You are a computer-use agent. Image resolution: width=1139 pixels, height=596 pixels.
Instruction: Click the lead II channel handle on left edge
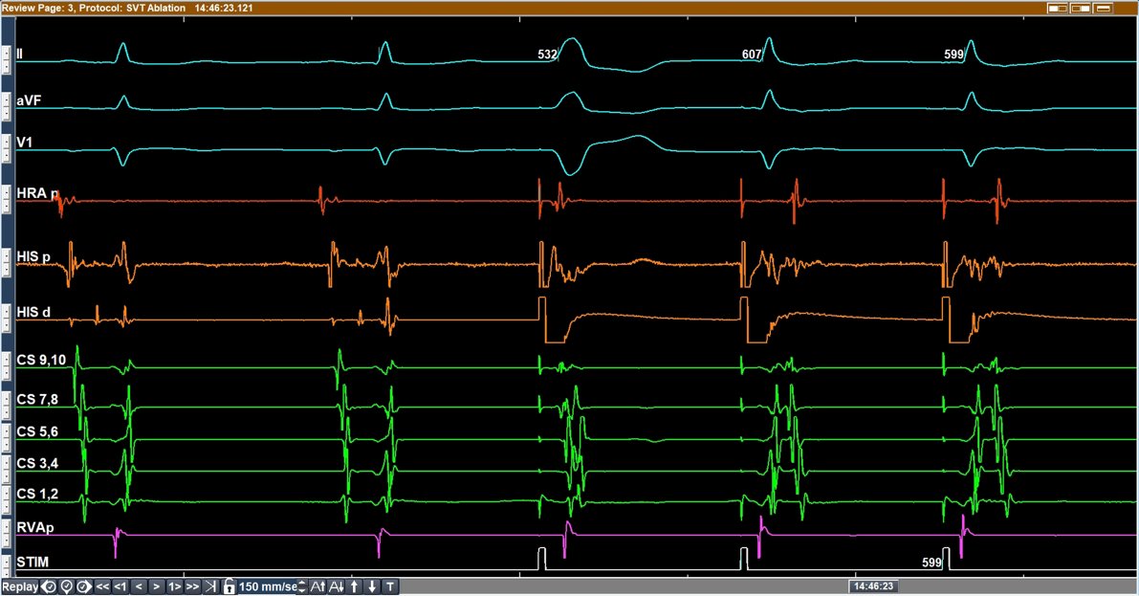click(x=5, y=59)
